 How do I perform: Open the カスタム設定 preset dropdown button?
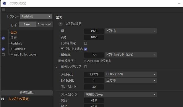(60, 24)
